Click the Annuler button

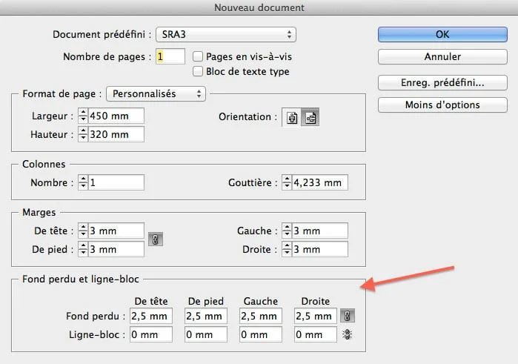442,57
